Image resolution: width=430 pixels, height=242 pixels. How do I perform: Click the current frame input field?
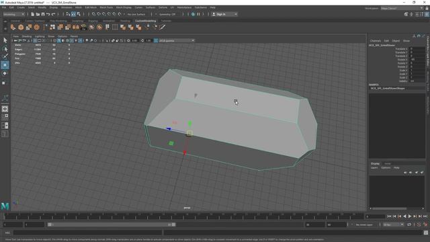(375, 216)
